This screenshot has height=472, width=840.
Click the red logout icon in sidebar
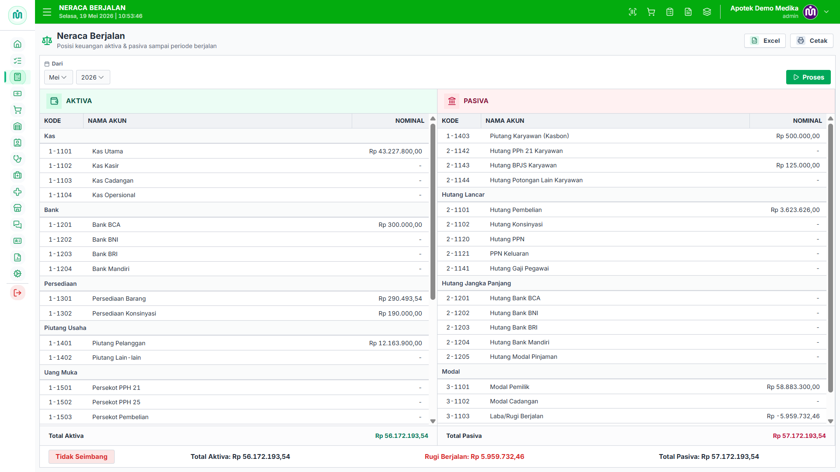[17, 293]
